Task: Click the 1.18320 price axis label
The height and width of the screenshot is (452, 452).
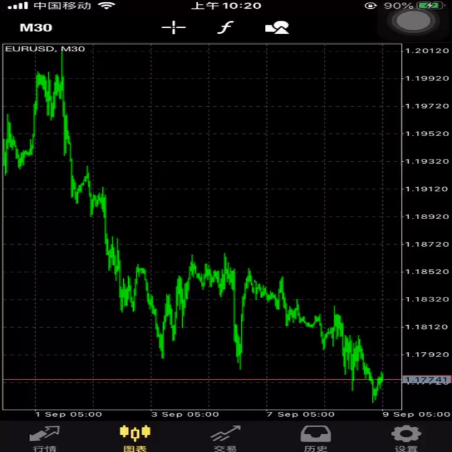Action: pos(428,299)
